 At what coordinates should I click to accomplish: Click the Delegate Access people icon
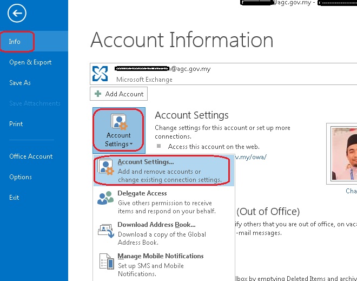point(105,198)
